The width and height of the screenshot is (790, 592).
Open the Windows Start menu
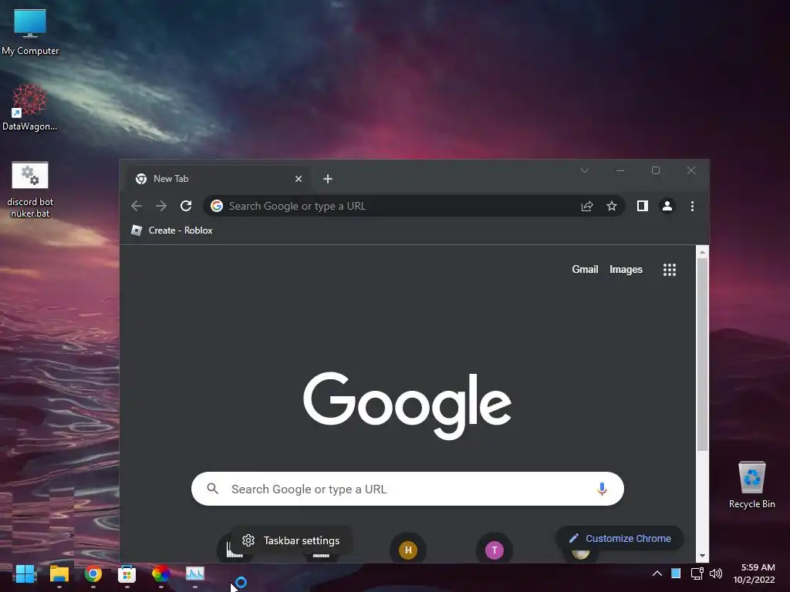point(25,573)
